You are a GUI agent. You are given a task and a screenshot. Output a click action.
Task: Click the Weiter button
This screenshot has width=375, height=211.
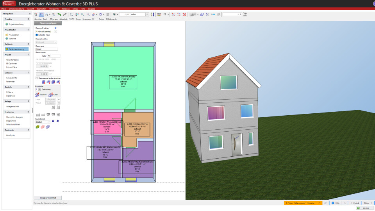[367, 203]
